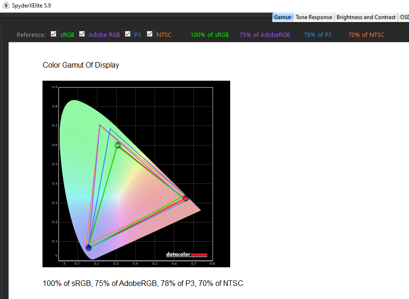
Task: Toggle the P3 reference checkbox
Action: [x=128, y=34]
